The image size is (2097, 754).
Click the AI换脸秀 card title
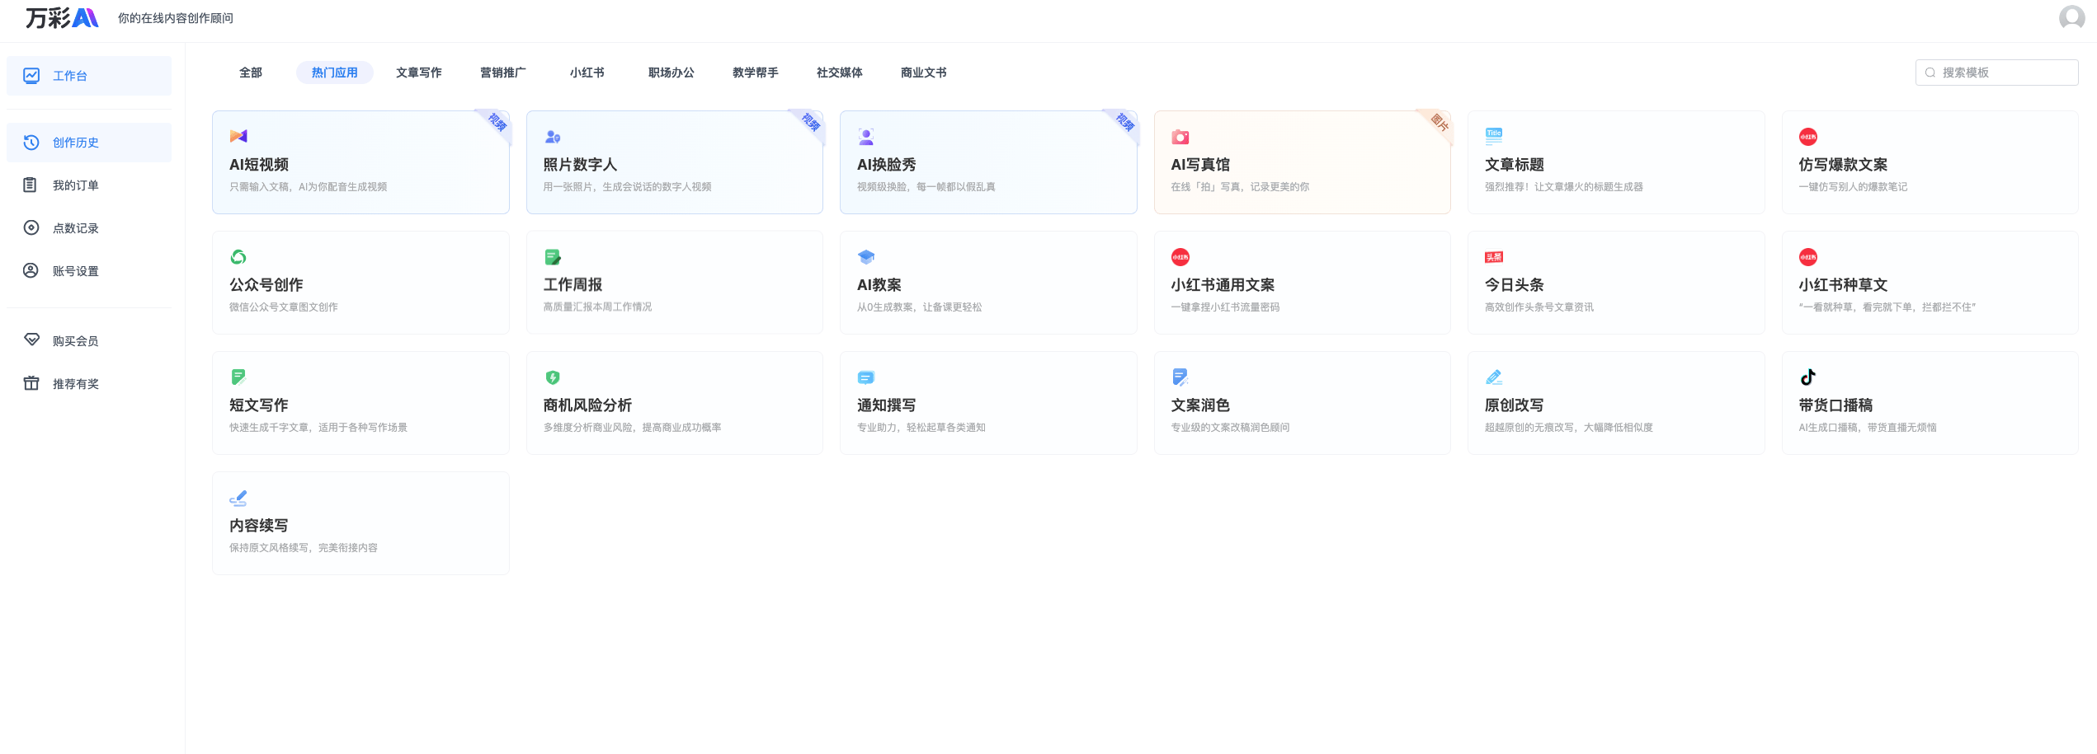[887, 165]
